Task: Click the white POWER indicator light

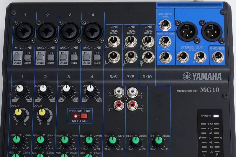Action: pyautogui.click(x=216, y=116)
